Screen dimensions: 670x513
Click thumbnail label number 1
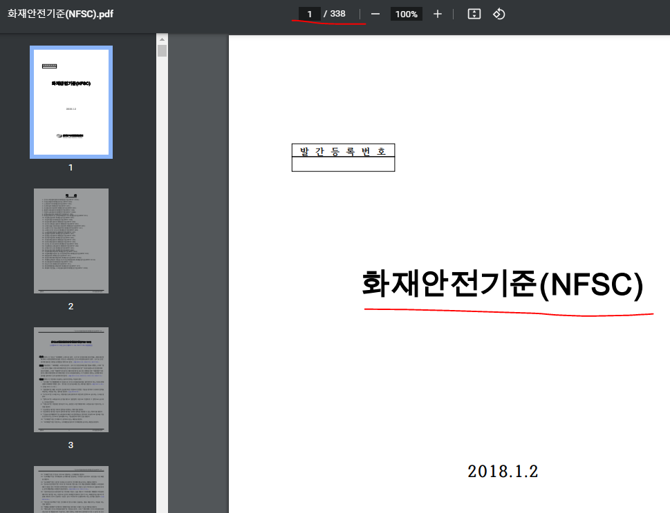tap(71, 168)
